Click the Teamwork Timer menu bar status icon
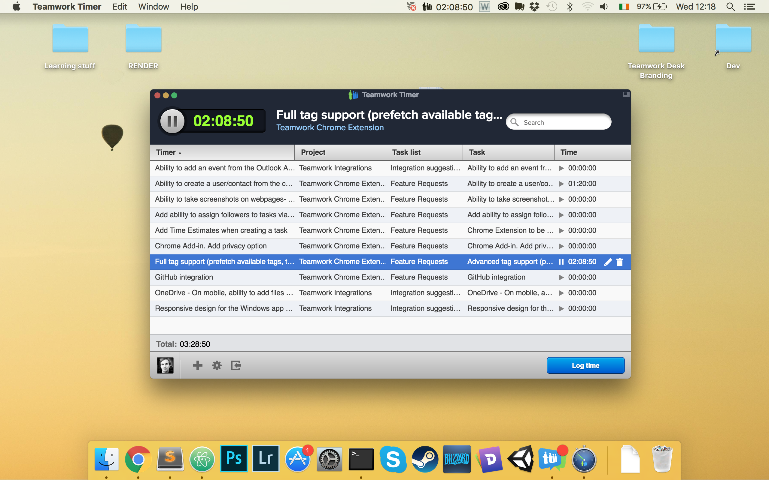The image size is (769, 480). click(447, 7)
